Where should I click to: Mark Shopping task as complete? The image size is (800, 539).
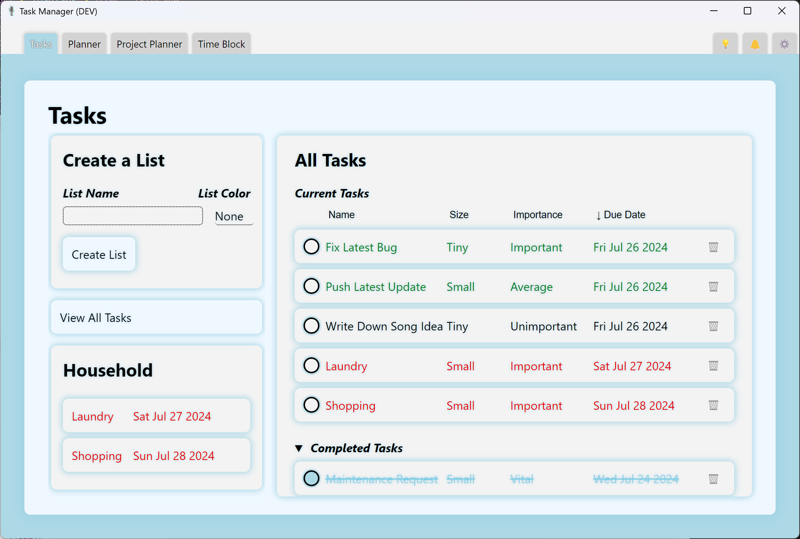click(x=311, y=405)
